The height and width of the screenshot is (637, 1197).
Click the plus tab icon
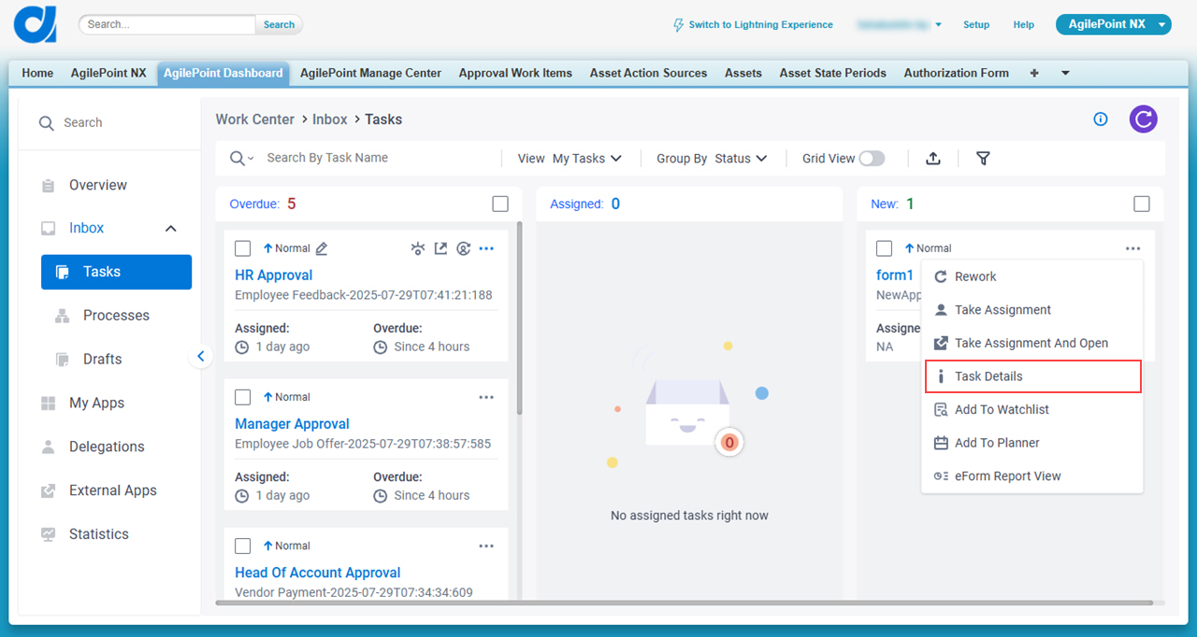point(1034,73)
